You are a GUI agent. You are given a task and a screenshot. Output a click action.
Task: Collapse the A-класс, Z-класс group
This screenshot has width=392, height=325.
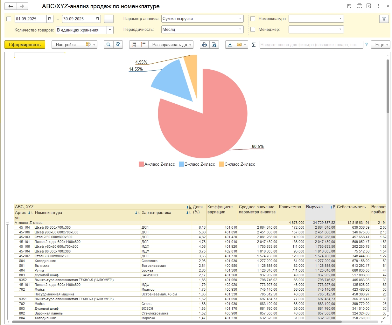coord(7,223)
